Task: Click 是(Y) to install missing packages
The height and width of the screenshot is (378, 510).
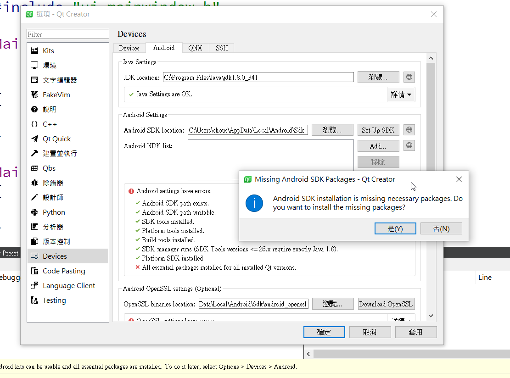Action: 395,228
